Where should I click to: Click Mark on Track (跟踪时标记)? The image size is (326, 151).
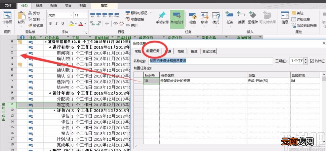(136, 13)
